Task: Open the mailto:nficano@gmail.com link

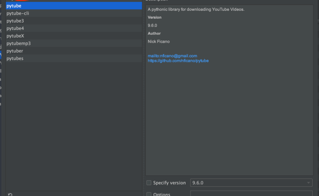Action: coord(172,56)
